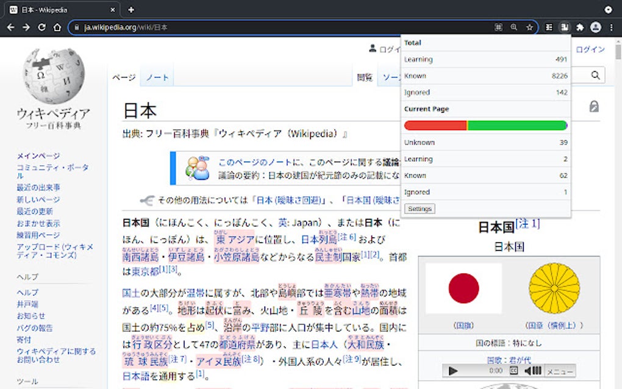Click the Extensions puzzle piece icon
This screenshot has width=622, height=389.
[x=581, y=27]
